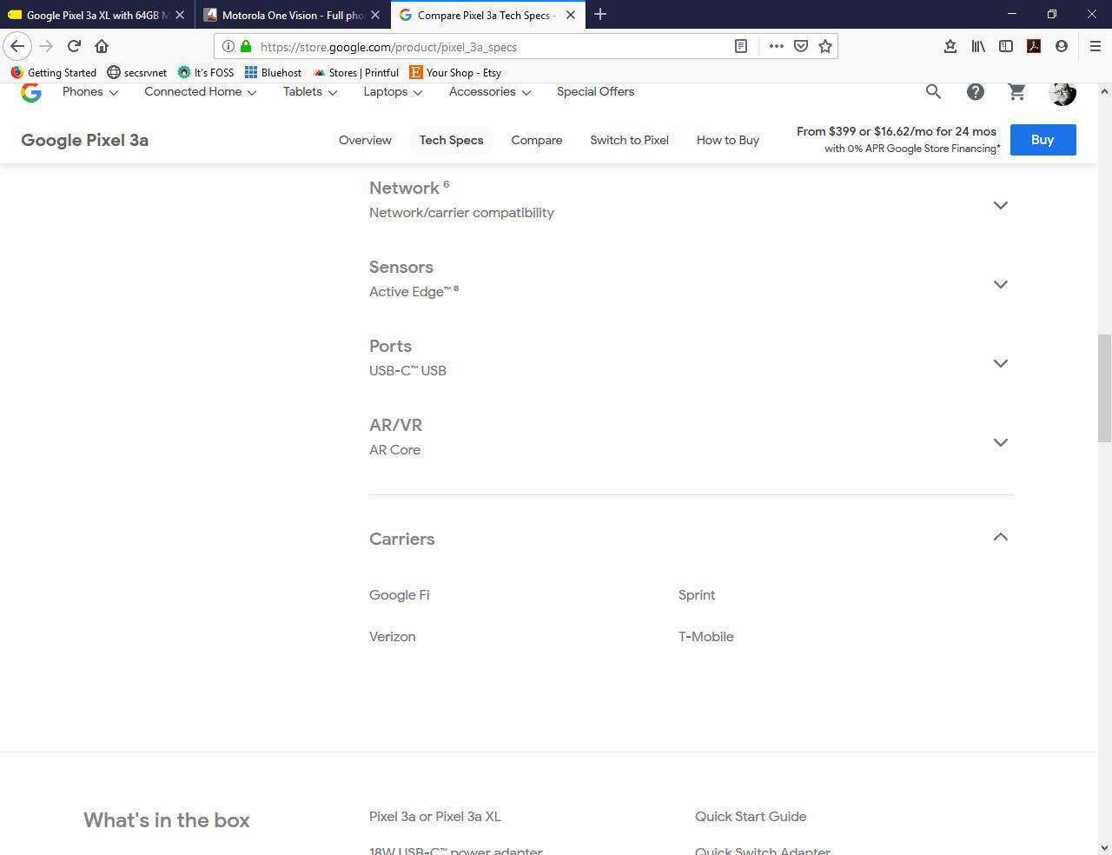
Task: Open the shopping cart
Action: [1016, 91]
